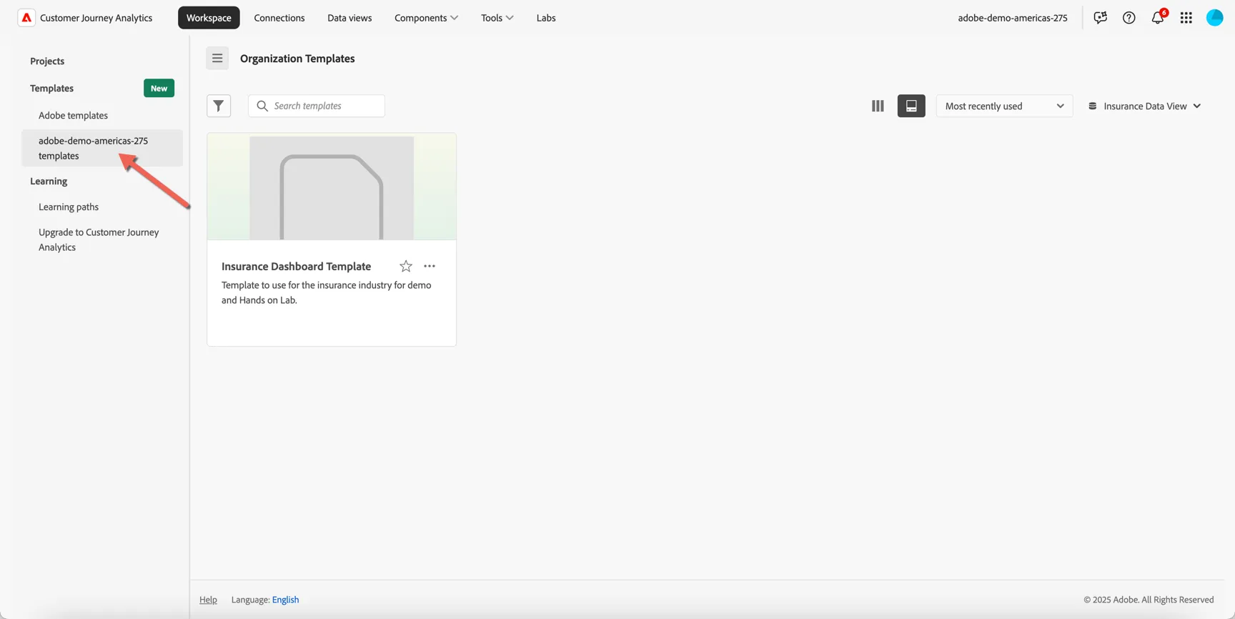Click the template description text
This screenshot has height=619, width=1235.
327,293
